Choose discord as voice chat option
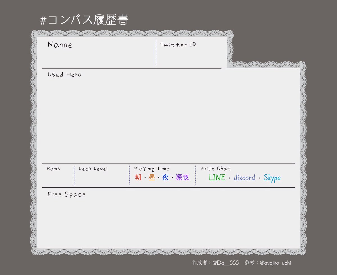Screen dimensions: 337x275 244,178
